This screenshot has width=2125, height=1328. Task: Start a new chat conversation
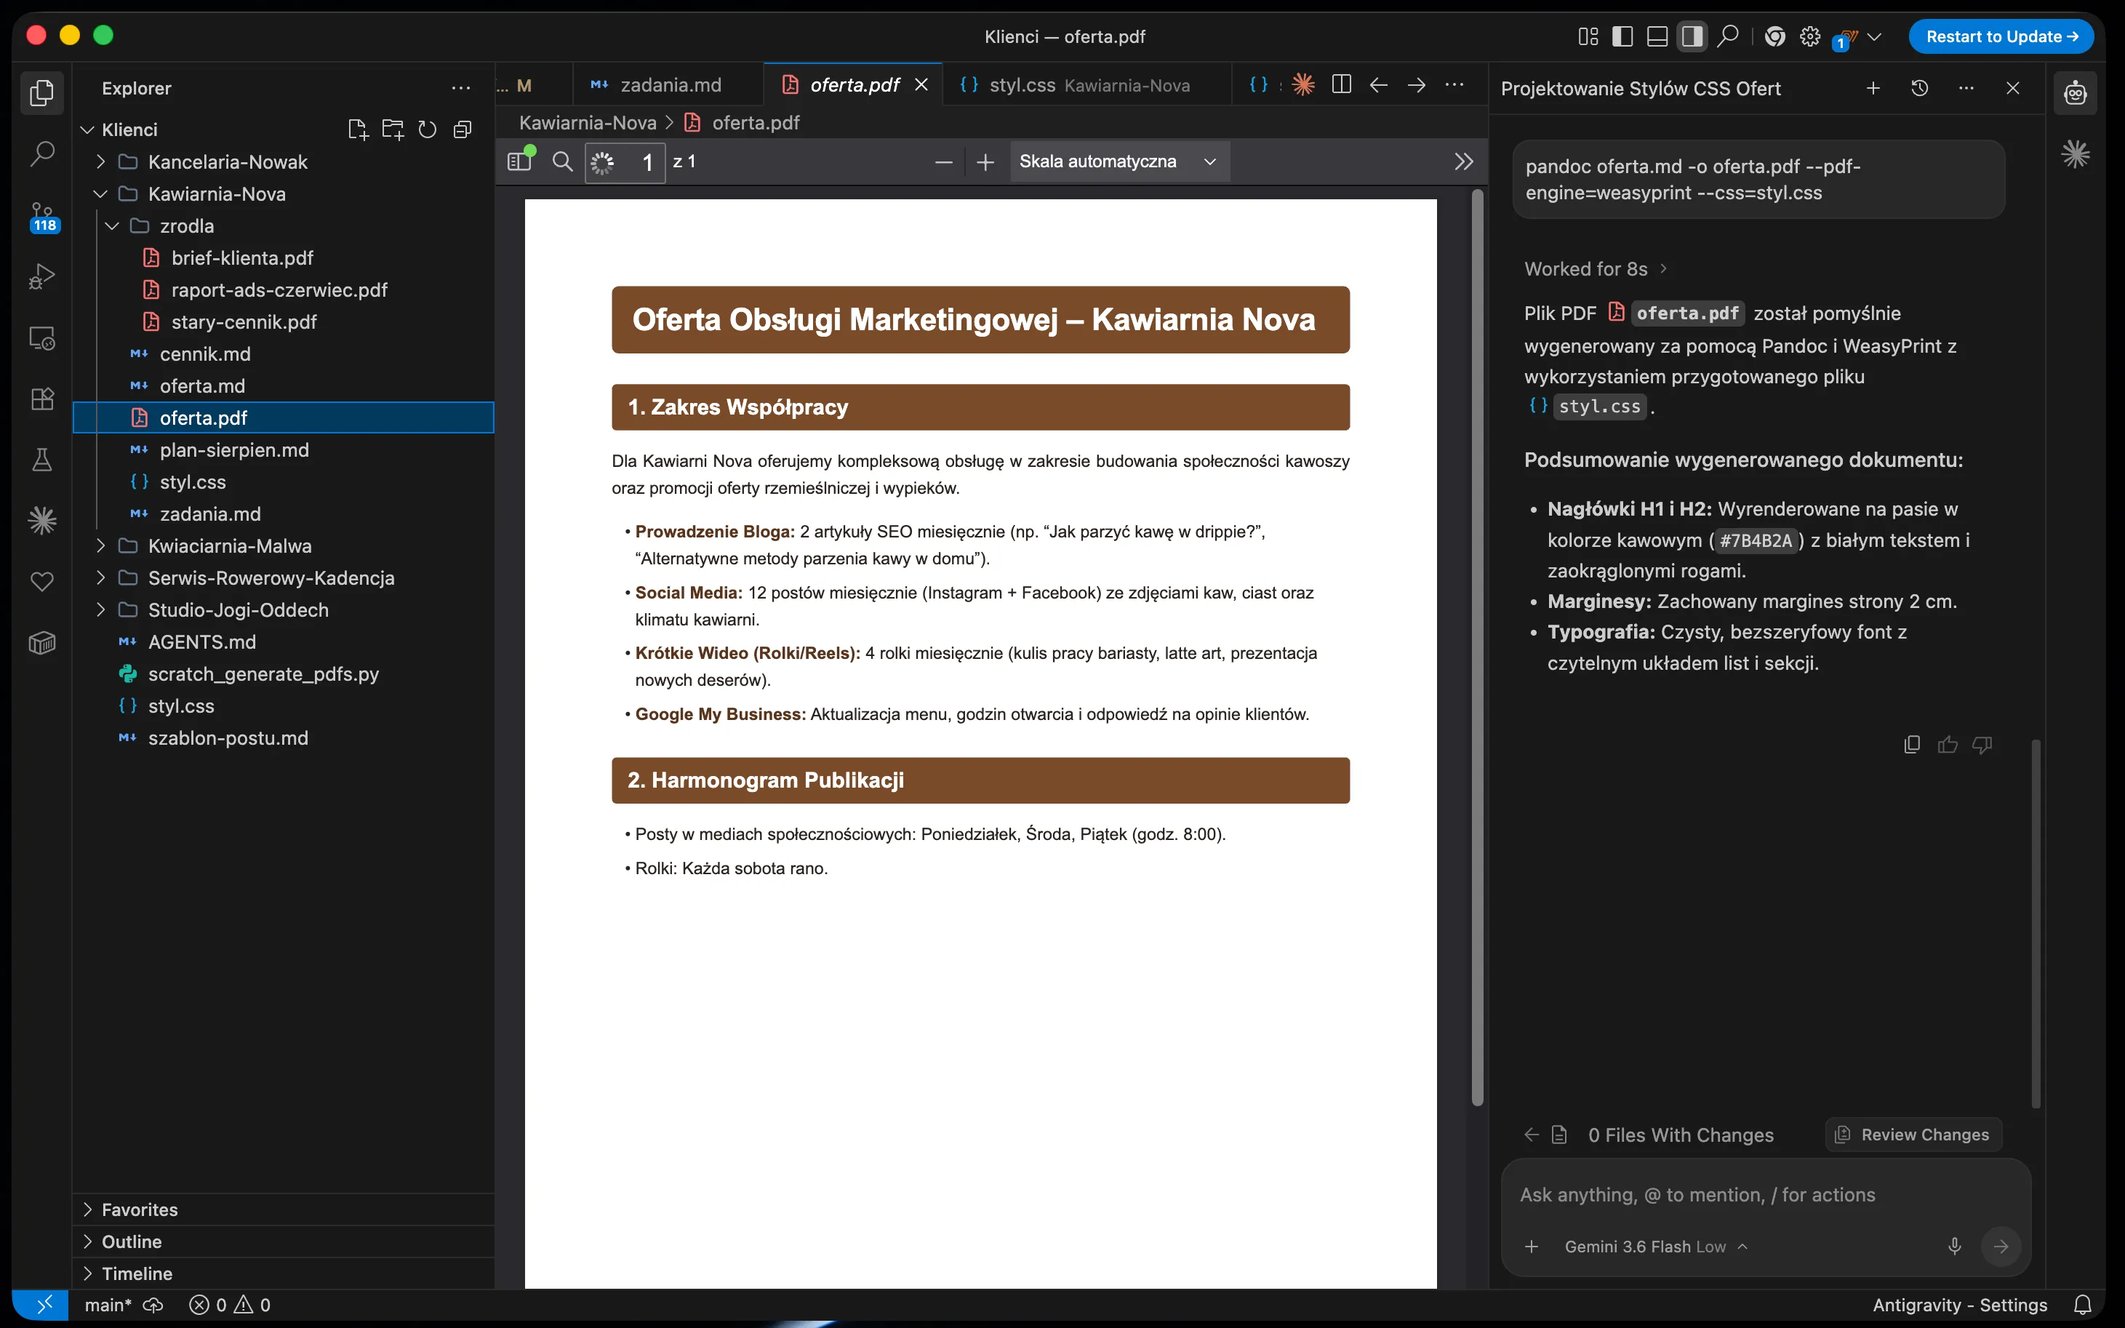tap(1873, 88)
